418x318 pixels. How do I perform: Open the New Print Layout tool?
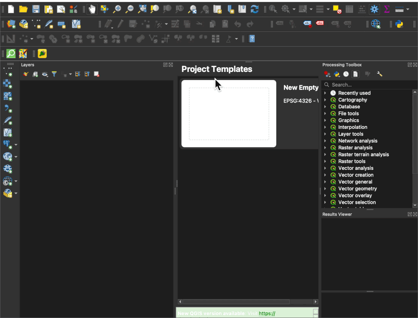coord(48,9)
